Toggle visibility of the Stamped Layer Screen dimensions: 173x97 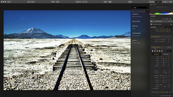pos(171,21)
